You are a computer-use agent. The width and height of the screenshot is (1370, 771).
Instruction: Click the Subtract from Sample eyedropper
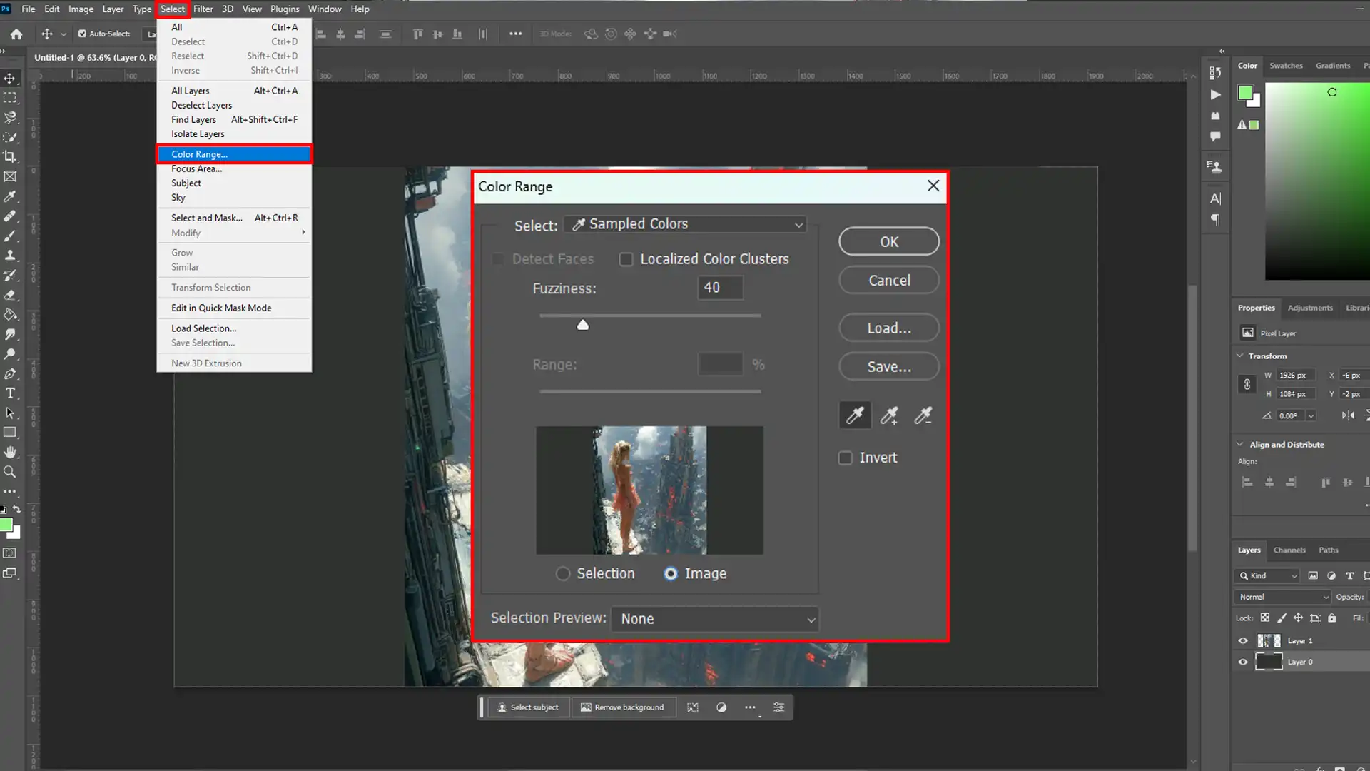coord(922,415)
